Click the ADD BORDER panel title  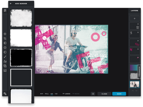click(x=21, y=4)
